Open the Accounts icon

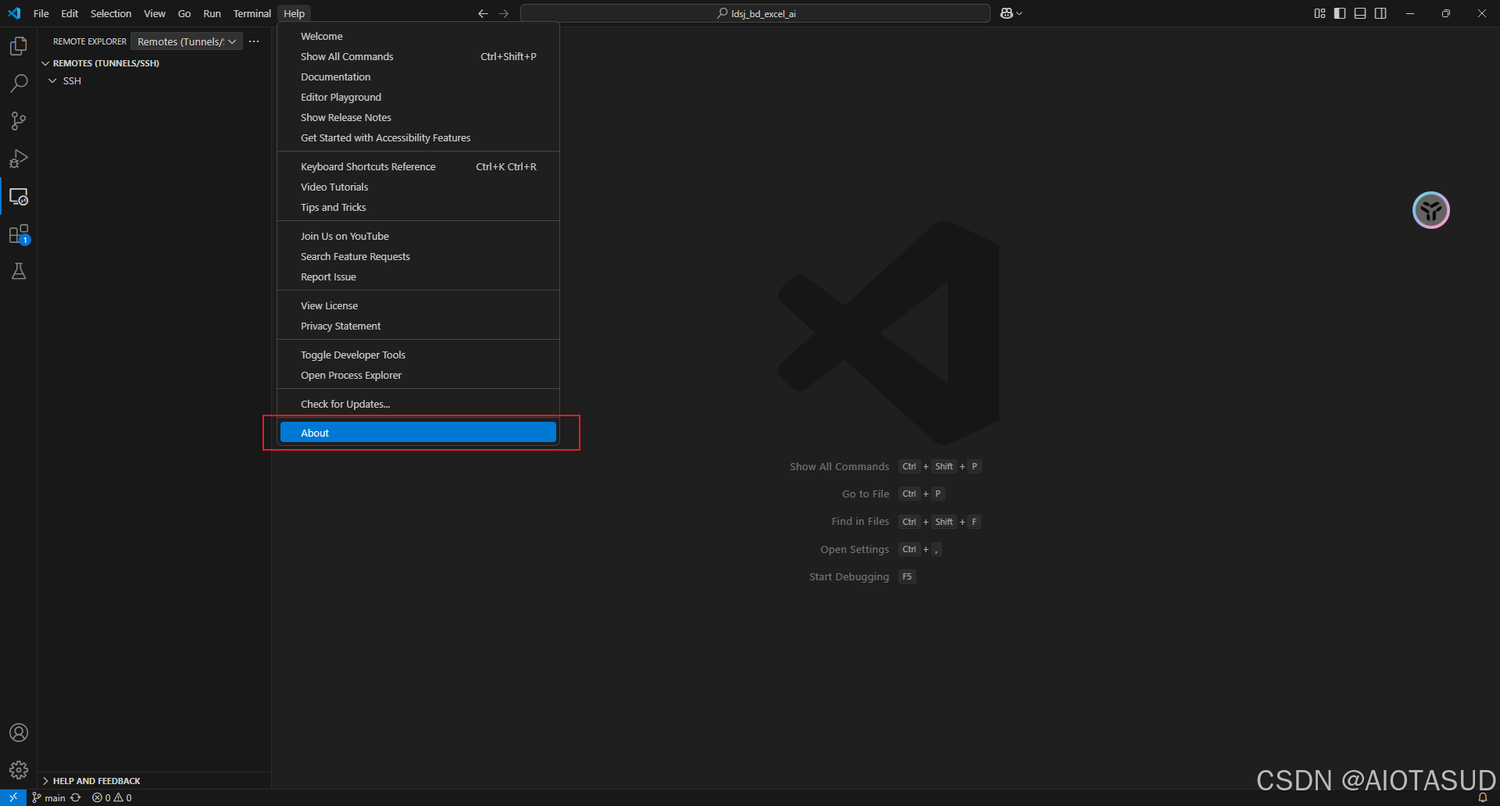tap(19, 733)
